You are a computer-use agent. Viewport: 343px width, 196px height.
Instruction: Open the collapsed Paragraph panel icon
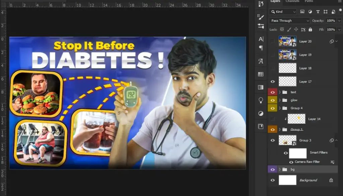[x=260, y=48]
